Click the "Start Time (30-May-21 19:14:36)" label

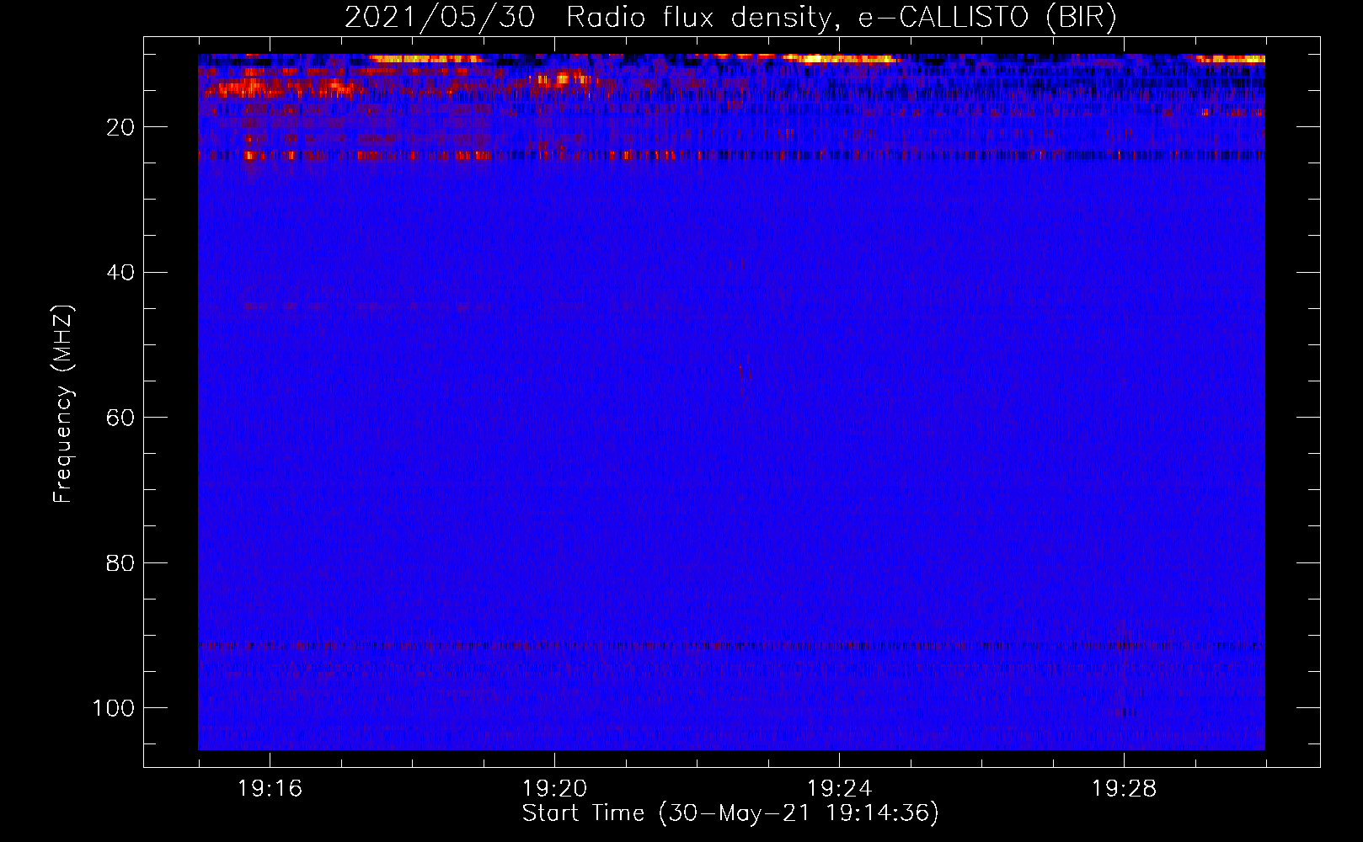[x=730, y=813]
